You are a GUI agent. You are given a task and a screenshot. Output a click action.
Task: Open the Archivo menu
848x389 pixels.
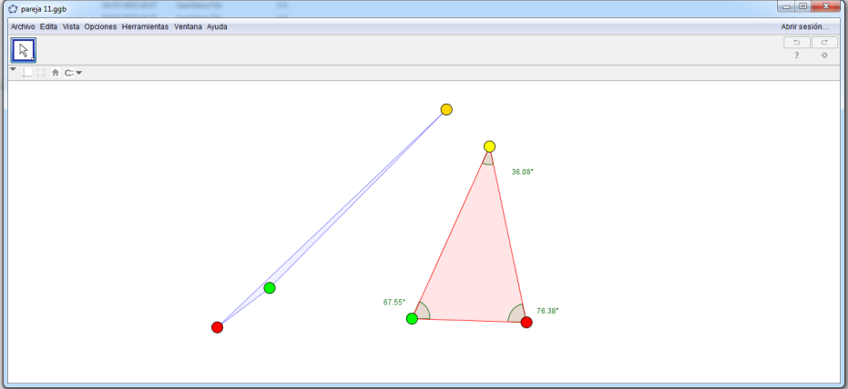click(x=23, y=26)
